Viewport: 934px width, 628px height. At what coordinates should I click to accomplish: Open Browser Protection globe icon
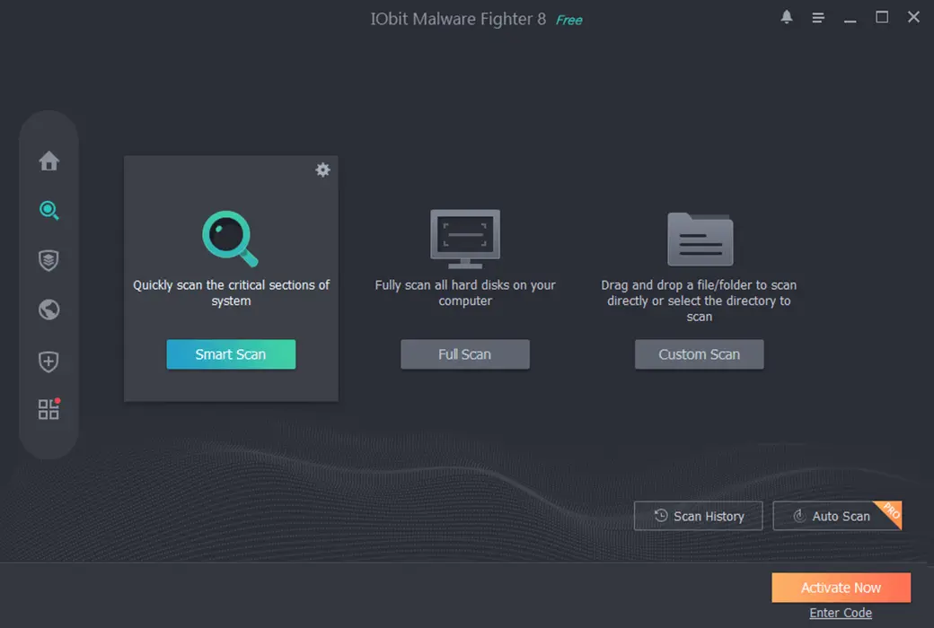(48, 310)
